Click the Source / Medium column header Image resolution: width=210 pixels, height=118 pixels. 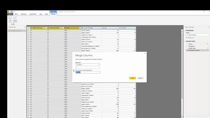(x=92, y=28)
